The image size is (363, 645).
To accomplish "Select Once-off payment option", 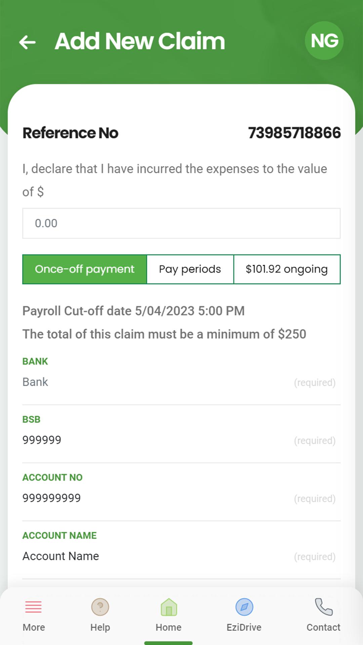I will (x=85, y=269).
